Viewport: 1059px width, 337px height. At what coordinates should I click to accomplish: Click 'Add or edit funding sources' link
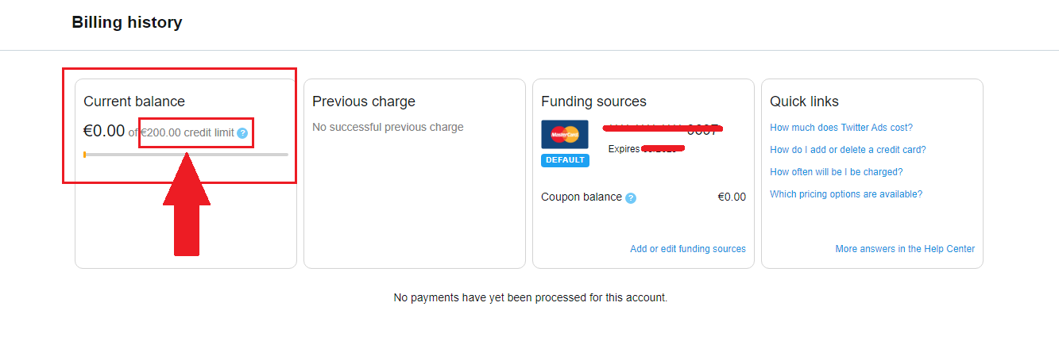[688, 249]
